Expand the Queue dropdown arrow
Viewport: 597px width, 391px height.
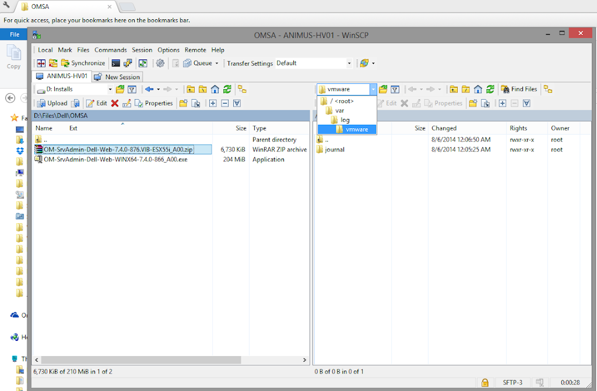[217, 63]
